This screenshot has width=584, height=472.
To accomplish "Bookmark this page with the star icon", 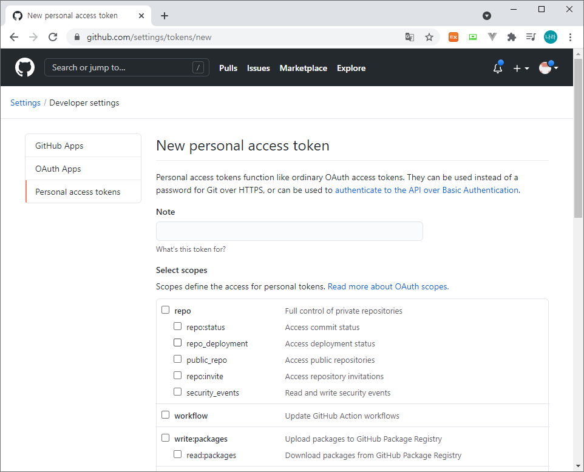I will [x=429, y=37].
